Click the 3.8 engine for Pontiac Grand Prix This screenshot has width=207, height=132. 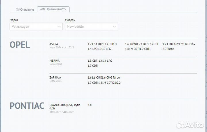click(x=90, y=105)
